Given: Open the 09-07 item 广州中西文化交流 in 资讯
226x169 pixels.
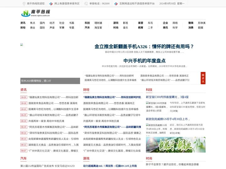Looking at the screenshot, I should 53,151.
